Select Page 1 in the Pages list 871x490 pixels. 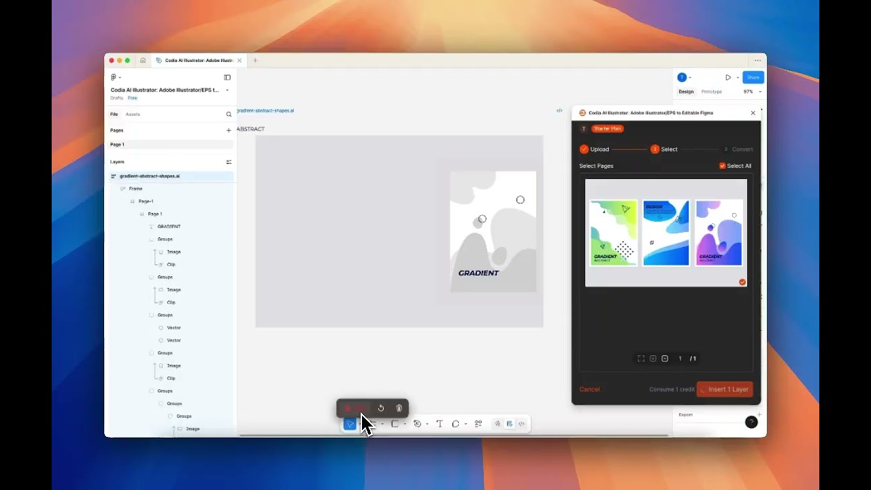[171, 144]
